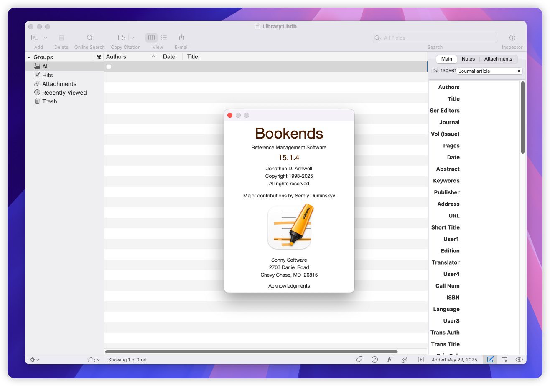
Task: Click the Authors field label
Action: pos(448,87)
